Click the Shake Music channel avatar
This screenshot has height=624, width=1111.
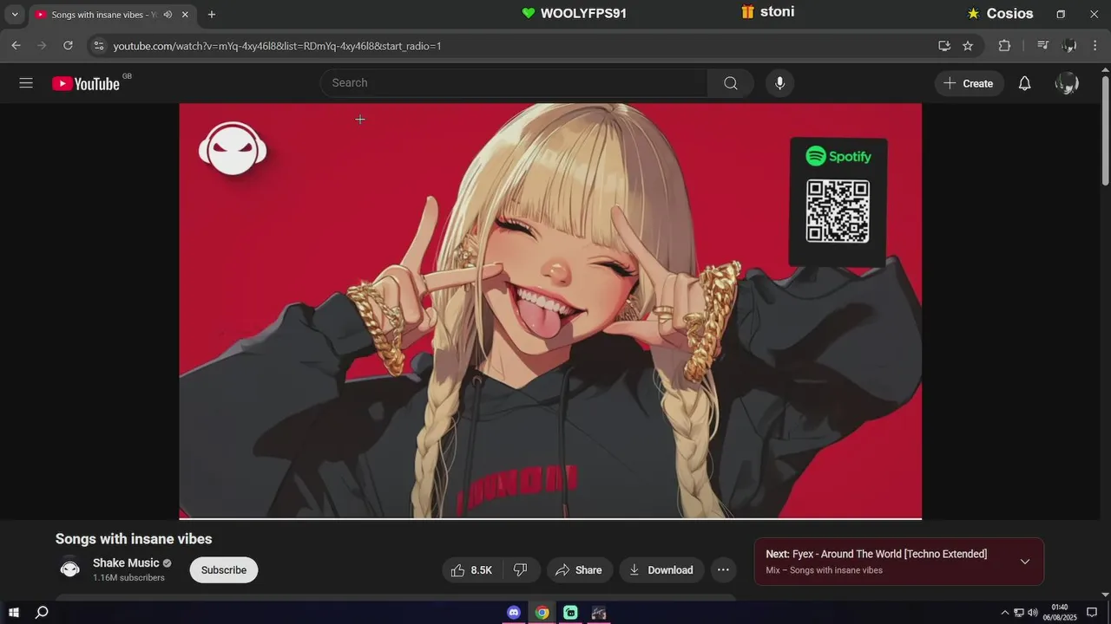[70, 569]
